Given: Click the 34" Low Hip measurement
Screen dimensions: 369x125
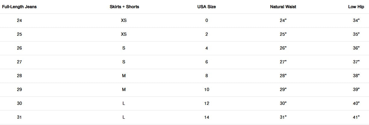Looking at the screenshot, I should (x=357, y=20).
